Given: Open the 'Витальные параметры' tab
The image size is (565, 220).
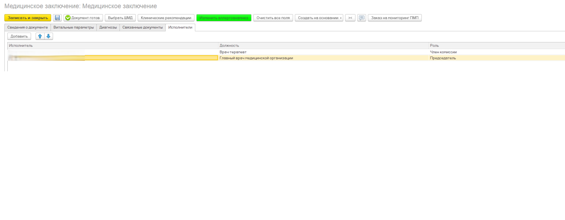Looking at the screenshot, I should tap(73, 27).
